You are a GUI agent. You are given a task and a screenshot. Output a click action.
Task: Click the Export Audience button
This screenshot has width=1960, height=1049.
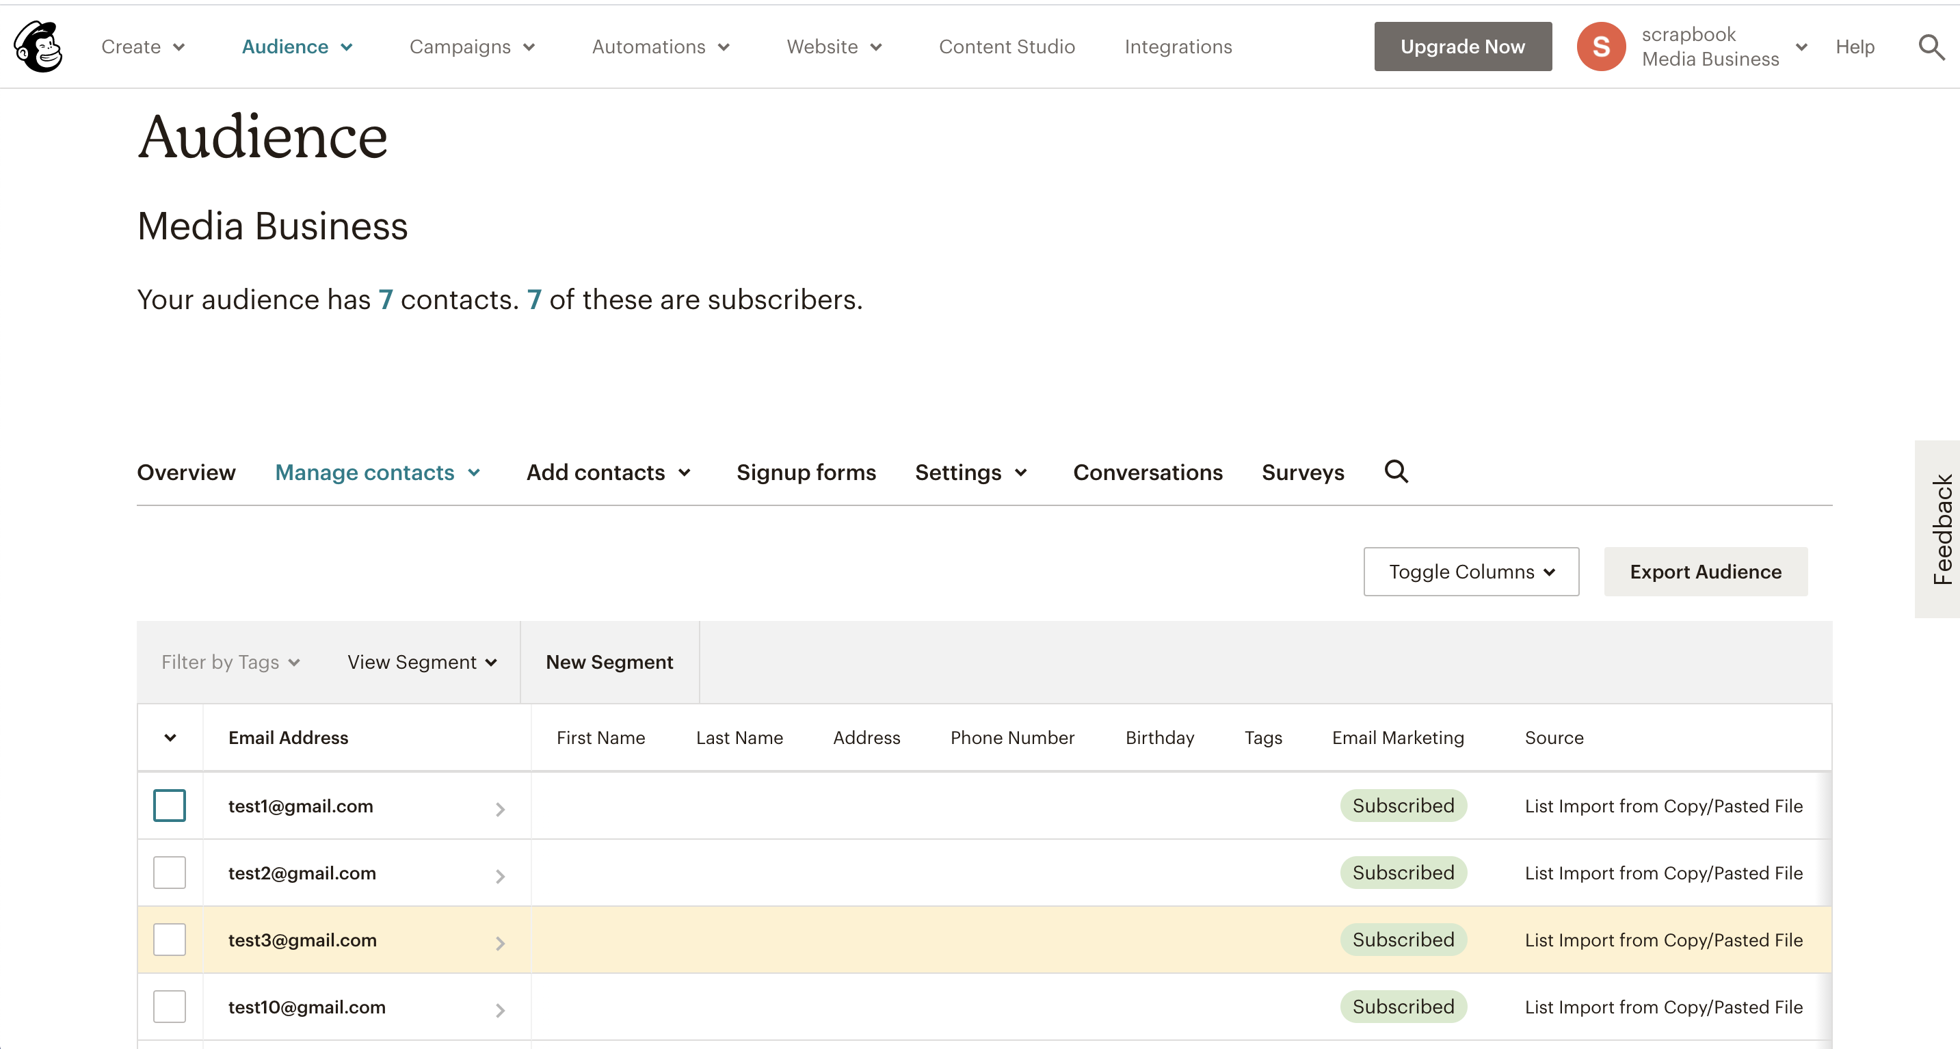(1704, 571)
